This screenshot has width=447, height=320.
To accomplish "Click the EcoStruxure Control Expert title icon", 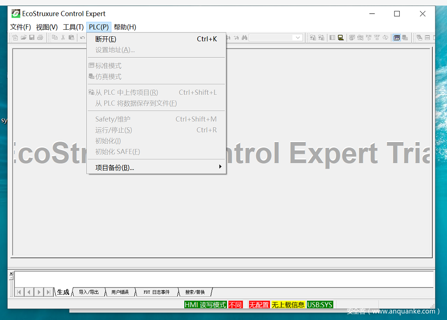I will coord(16,13).
